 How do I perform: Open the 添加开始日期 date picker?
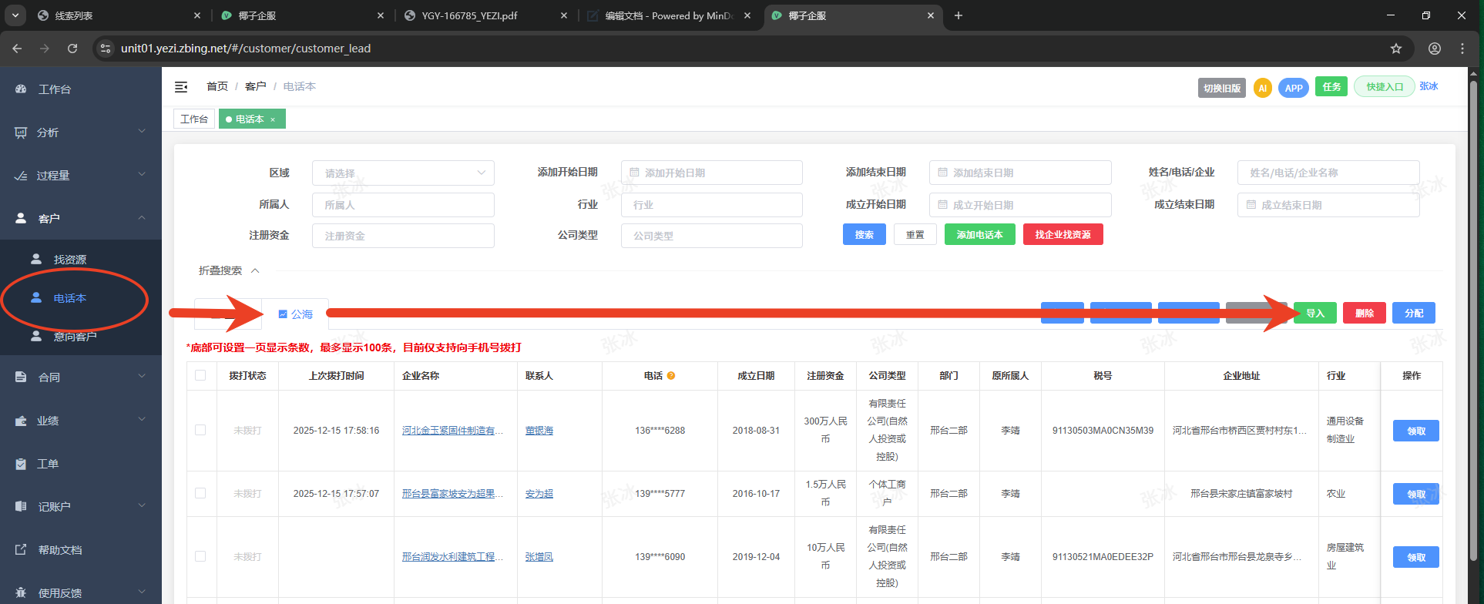point(711,173)
